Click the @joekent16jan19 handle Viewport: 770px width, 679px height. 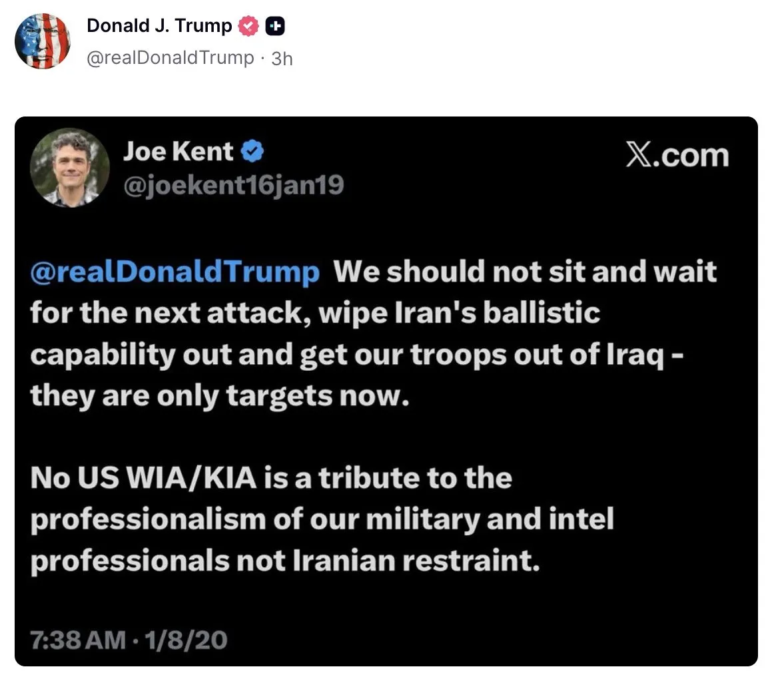[x=233, y=184]
